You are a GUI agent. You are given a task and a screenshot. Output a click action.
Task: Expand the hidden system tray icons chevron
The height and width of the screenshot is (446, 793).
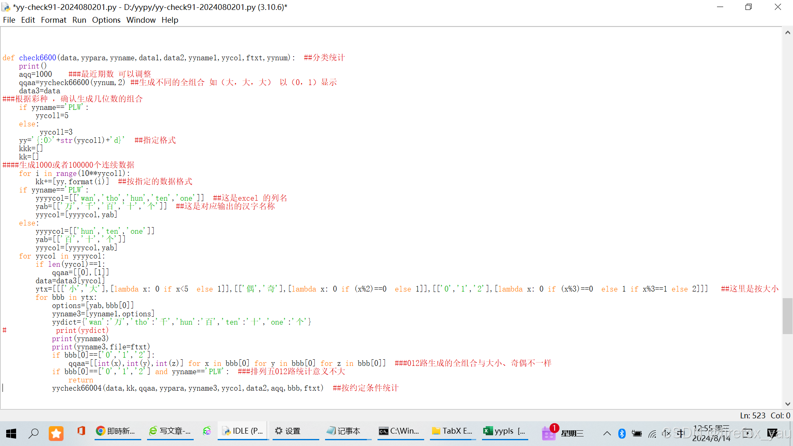point(607,433)
